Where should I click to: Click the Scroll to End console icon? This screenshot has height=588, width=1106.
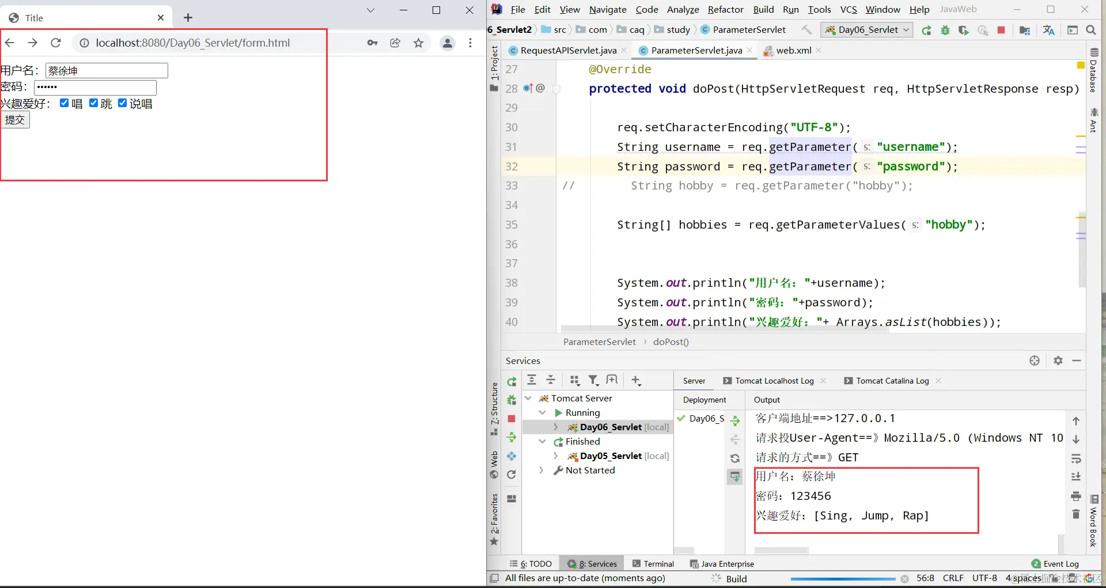1076,477
